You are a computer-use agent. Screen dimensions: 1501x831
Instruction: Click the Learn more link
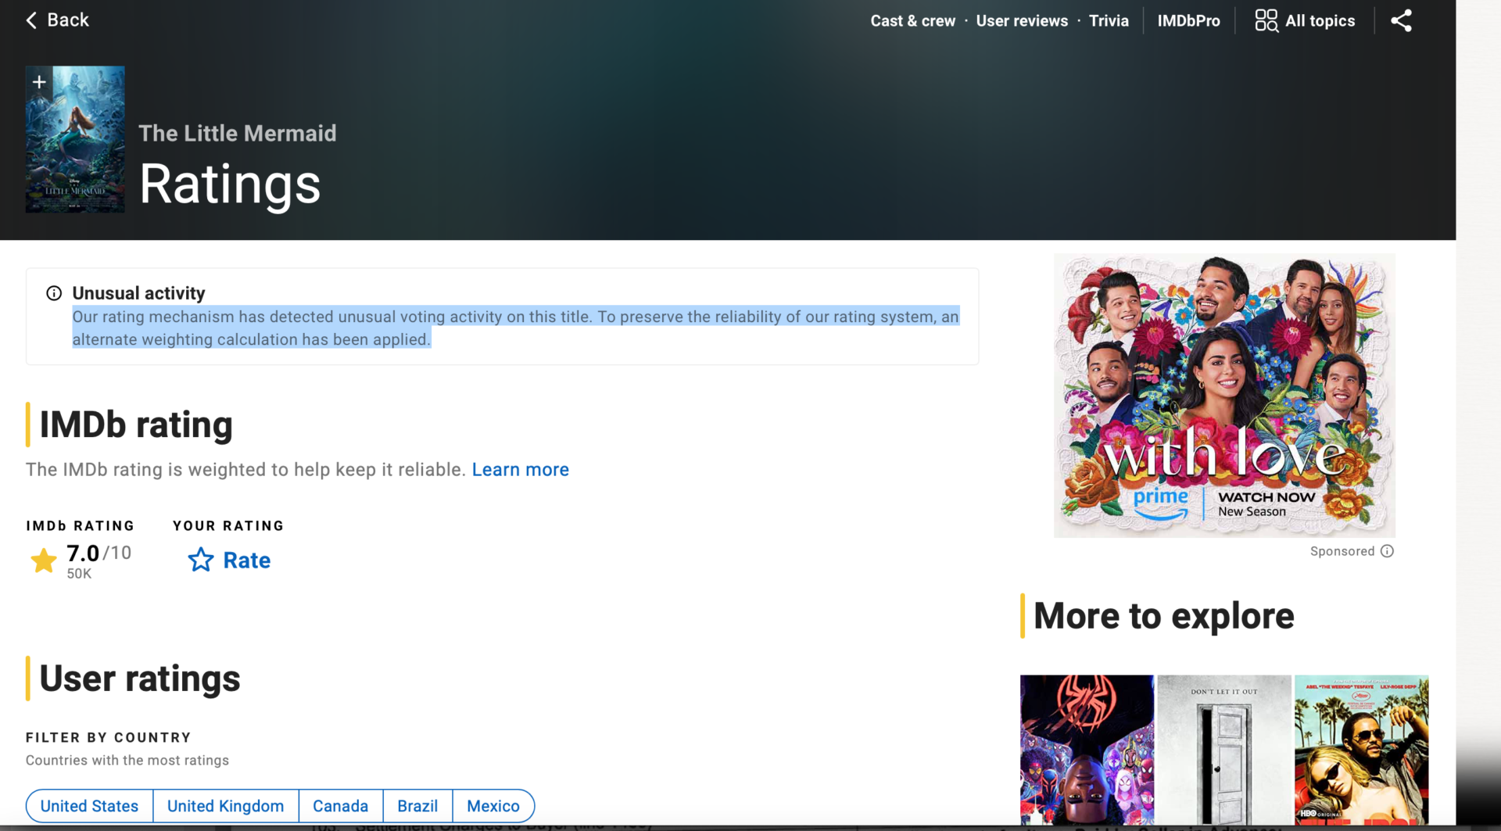[x=520, y=469]
